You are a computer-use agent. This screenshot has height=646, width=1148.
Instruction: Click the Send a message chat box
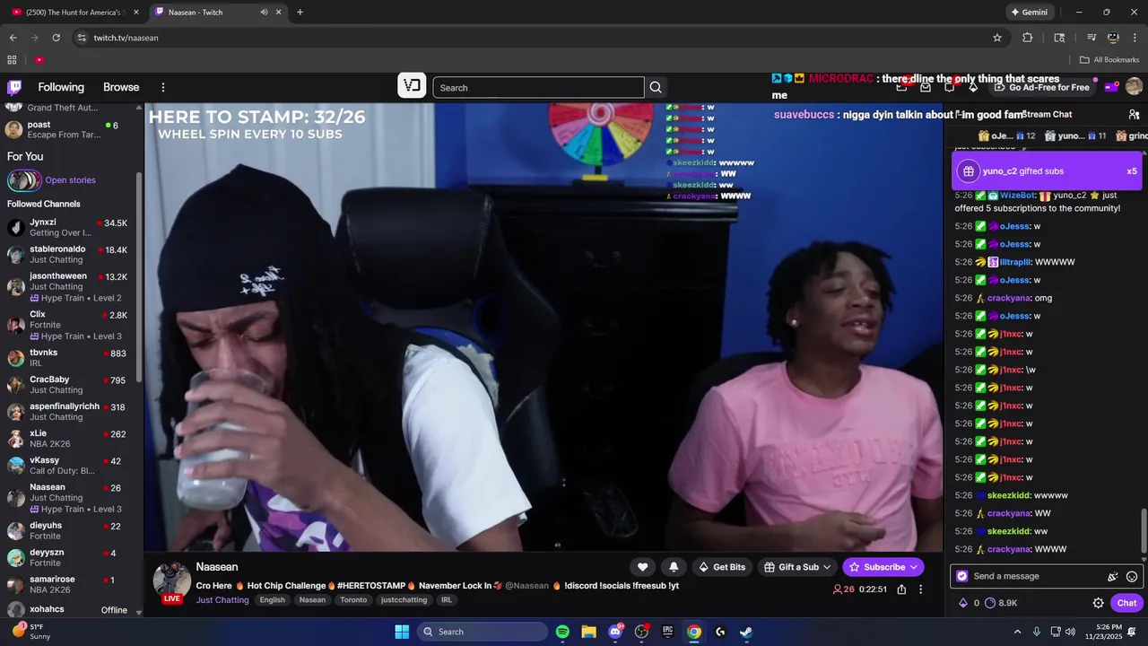pyautogui.click(x=1038, y=576)
